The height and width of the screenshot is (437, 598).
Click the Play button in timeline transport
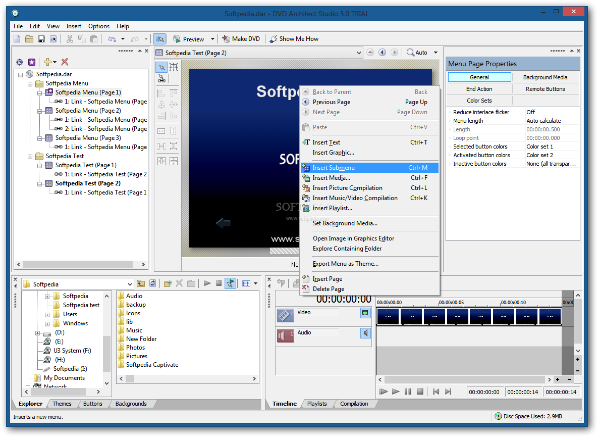point(396,392)
